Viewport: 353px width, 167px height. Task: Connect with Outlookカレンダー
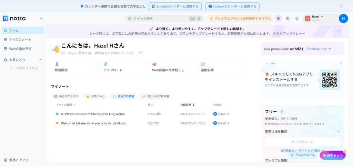tap(232, 6)
